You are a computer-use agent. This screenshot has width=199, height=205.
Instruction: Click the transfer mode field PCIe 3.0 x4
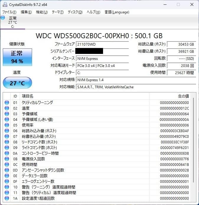point(102,65)
